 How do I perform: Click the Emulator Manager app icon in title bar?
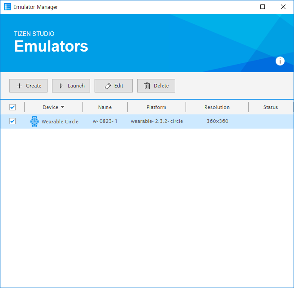coord(8,7)
